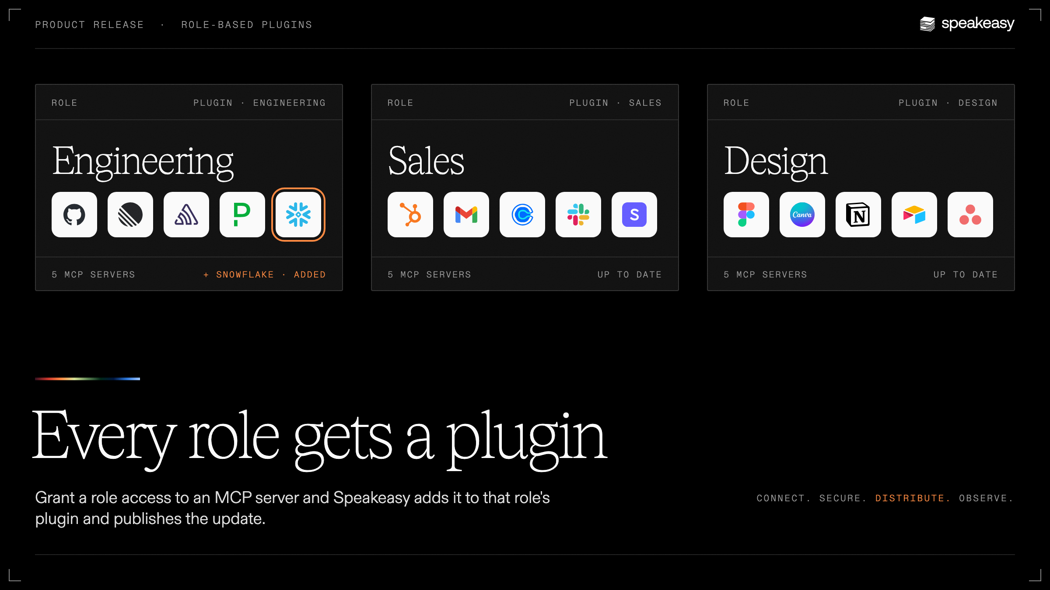The height and width of the screenshot is (590, 1050).
Task: Click 'UP TO DATE' in the Sales card
Action: pyautogui.click(x=630, y=274)
